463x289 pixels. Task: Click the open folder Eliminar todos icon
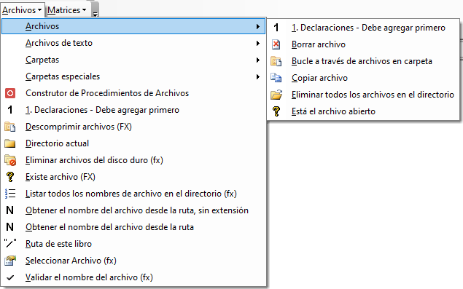[276, 95]
